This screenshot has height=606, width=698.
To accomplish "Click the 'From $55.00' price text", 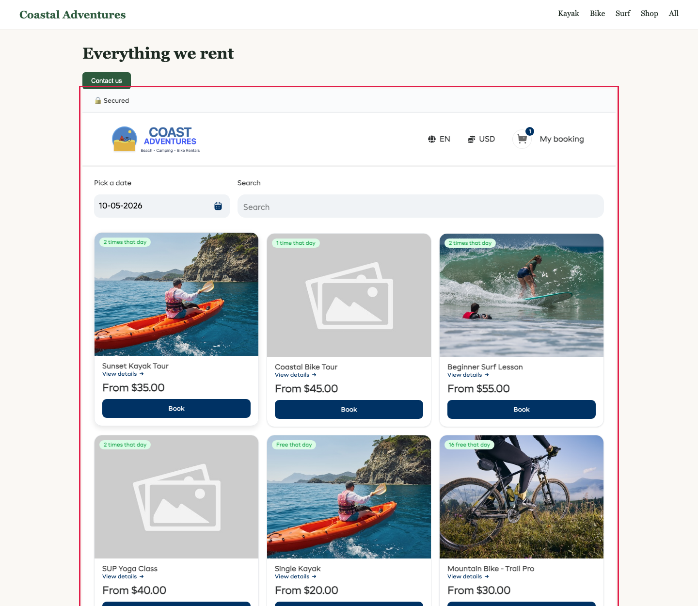I will tap(478, 389).
